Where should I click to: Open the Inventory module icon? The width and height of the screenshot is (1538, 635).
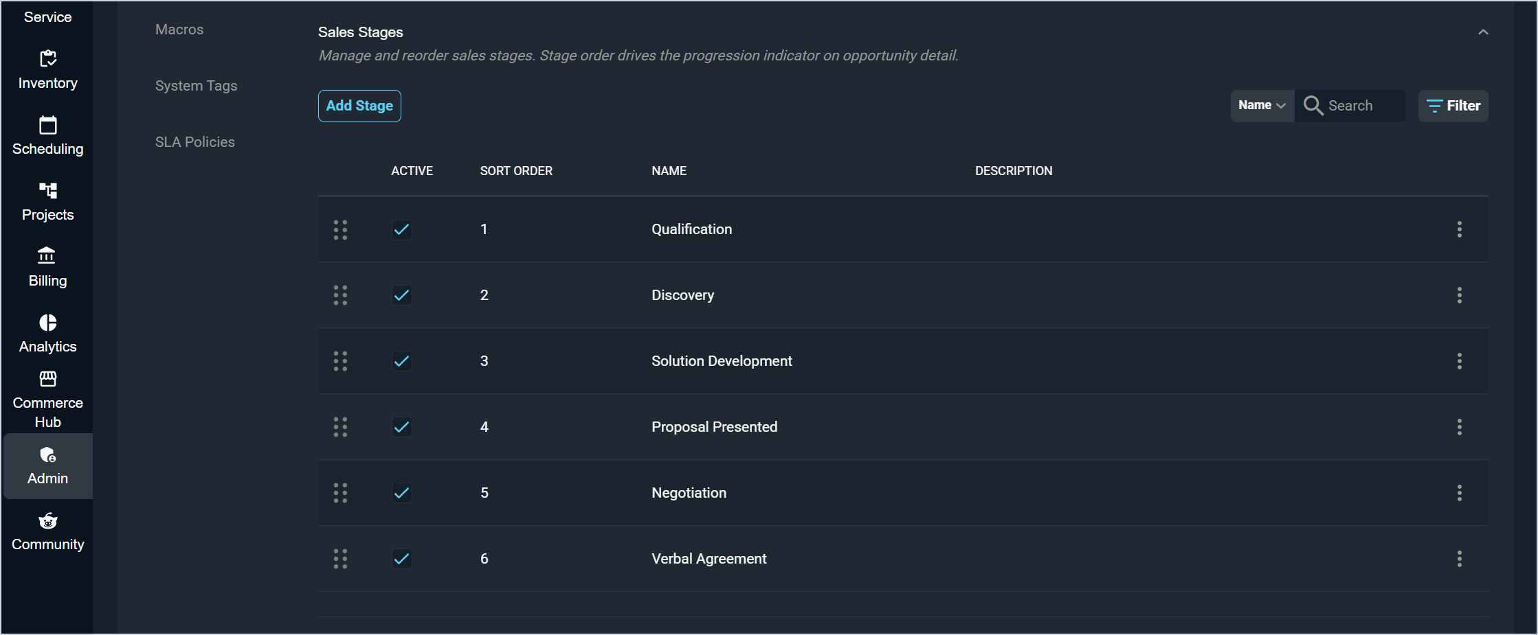pos(47,59)
